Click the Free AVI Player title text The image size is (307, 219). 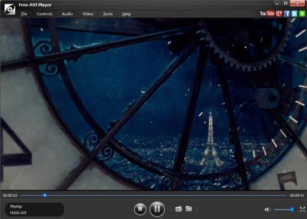[x=35, y=5]
